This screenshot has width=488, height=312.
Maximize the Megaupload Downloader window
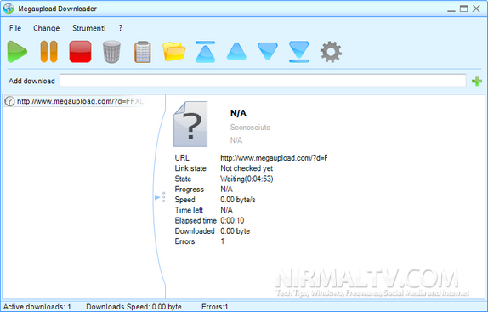(463, 9)
